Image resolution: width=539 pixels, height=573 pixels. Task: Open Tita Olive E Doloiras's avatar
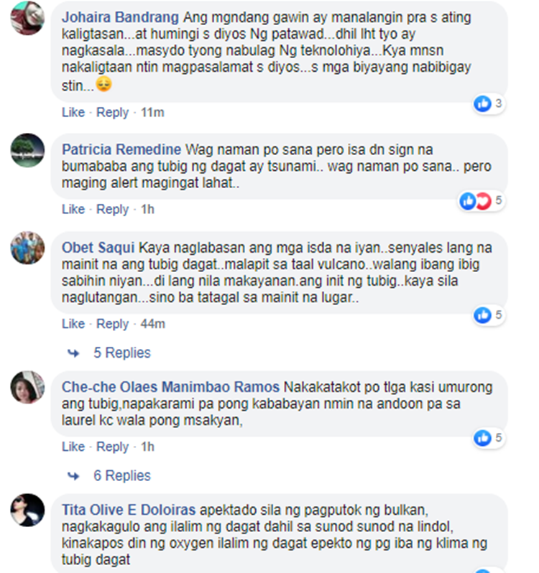click(27, 510)
